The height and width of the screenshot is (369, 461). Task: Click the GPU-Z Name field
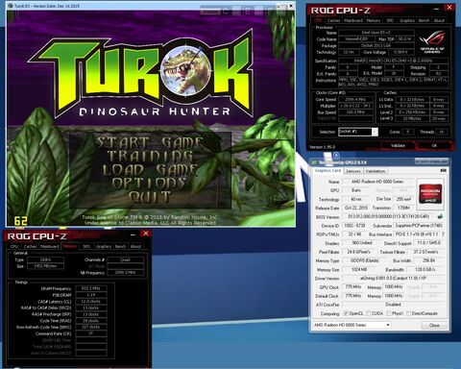click(377, 182)
